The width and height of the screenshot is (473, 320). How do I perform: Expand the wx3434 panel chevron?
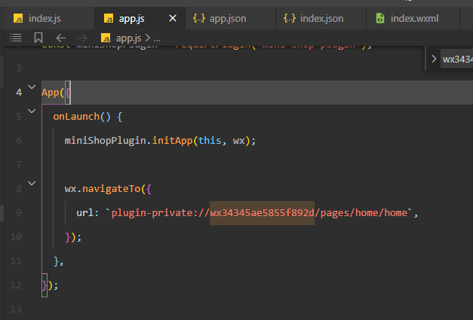pyautogui.click(x=434, y=59)
